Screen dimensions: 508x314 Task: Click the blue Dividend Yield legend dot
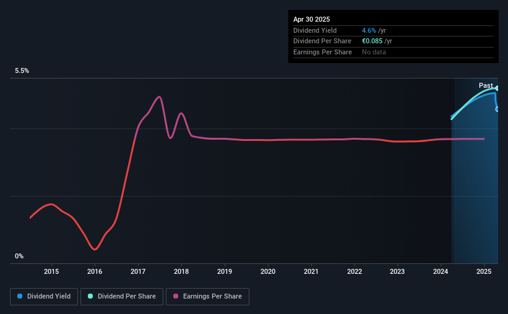pyautogui.click(x=20, y=296)
